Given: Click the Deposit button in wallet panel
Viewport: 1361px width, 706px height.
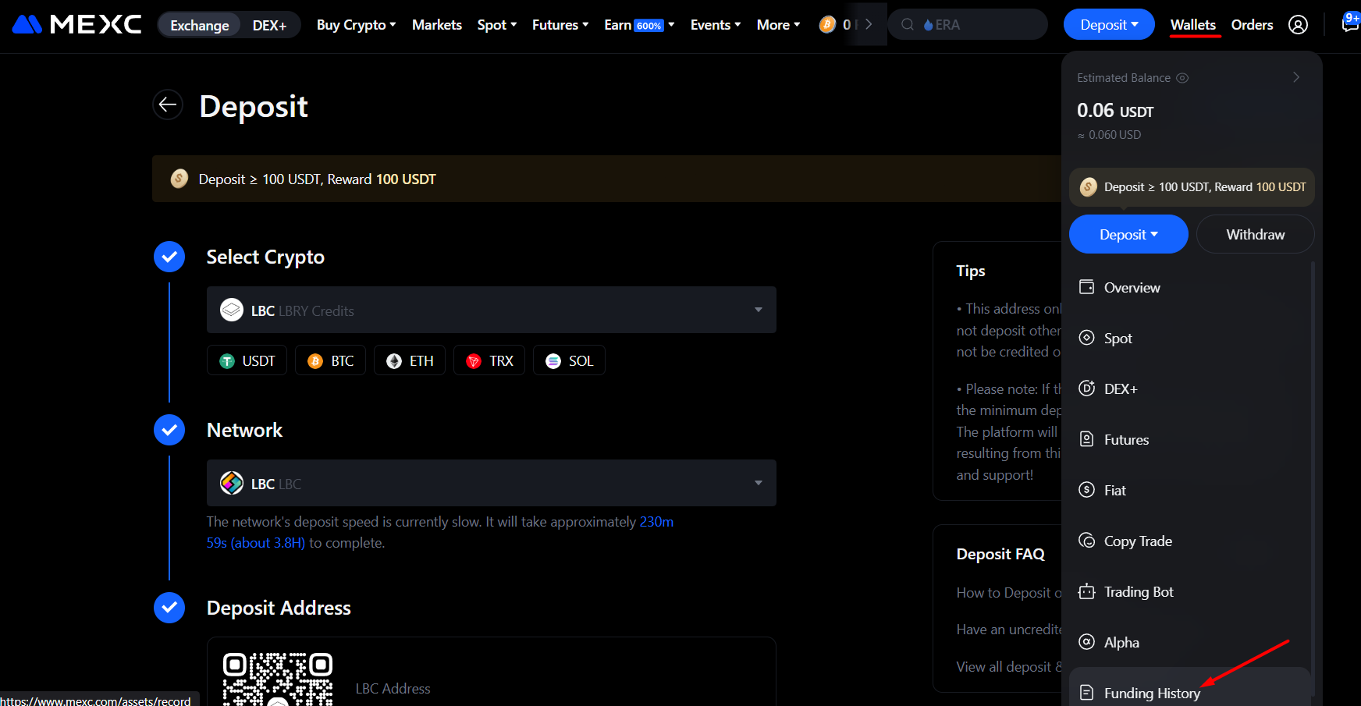Looking at the screenshot, I should (x=1128, y=234).
